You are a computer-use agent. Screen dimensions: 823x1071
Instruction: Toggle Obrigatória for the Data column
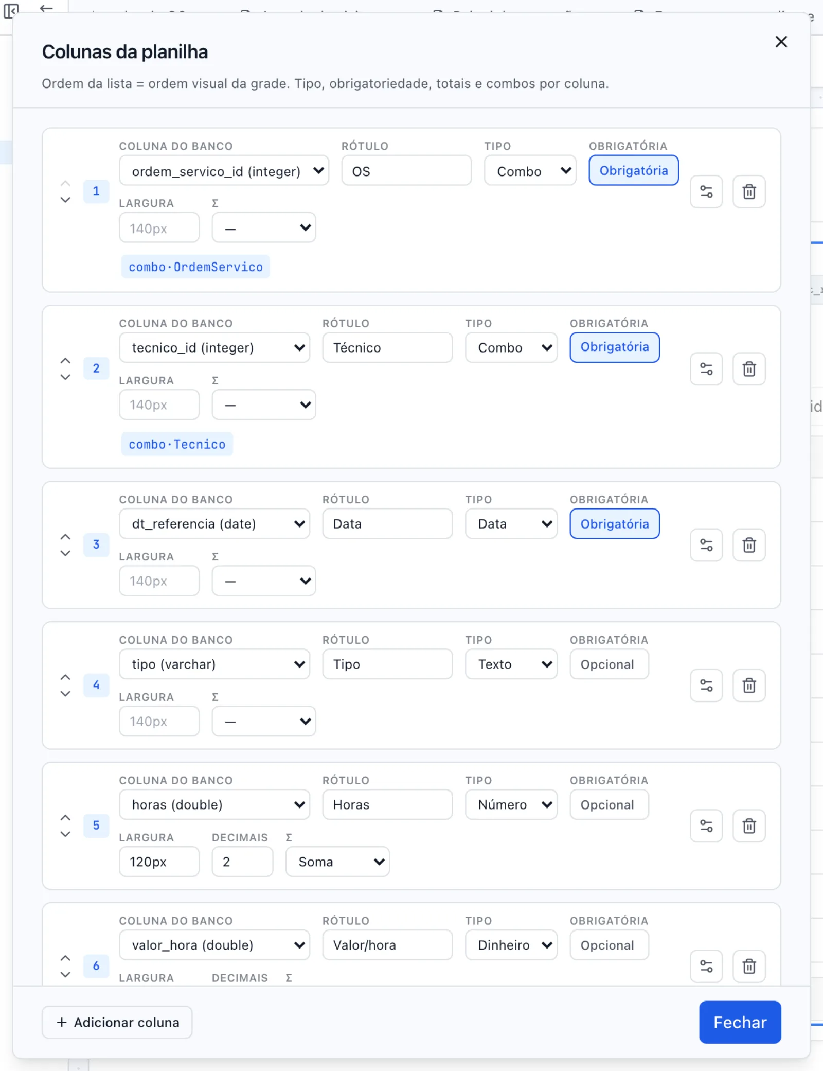(615, 524)
